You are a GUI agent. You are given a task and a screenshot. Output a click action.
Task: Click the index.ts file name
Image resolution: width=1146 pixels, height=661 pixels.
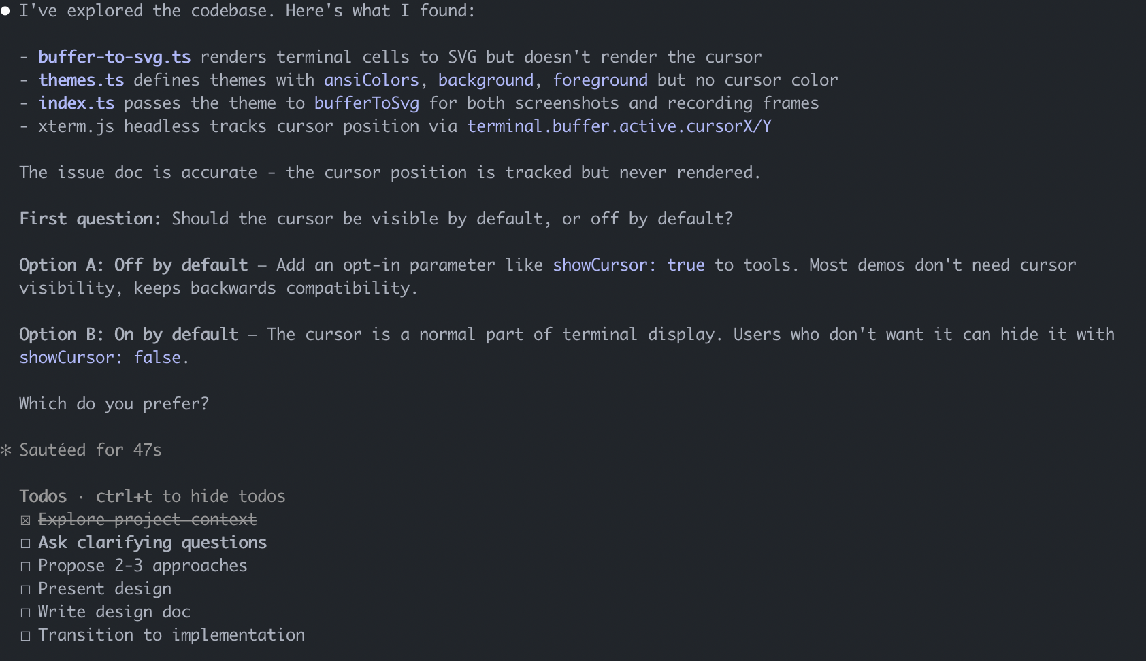pos(76,103)
